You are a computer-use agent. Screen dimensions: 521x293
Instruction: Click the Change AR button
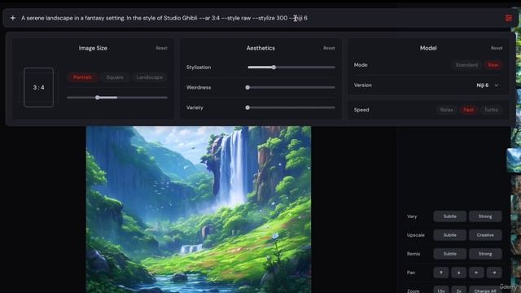pos(485,290)
